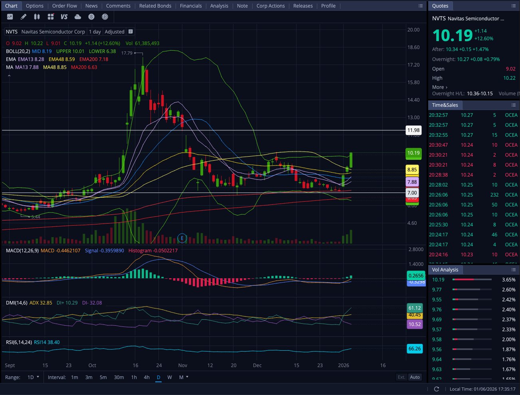Collapse the indicator legend with up arrow
520x395 pixels.
(x=9, y=75)
